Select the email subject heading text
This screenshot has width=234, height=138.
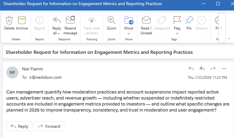[x=99, y=52]
